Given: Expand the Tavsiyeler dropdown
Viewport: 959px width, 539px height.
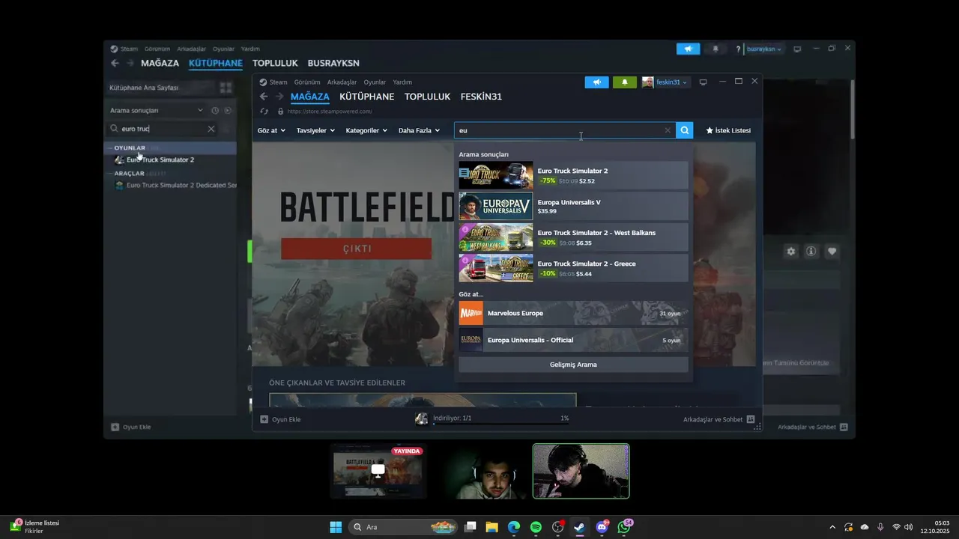Looking at the screenshot, I should [315, 130].
